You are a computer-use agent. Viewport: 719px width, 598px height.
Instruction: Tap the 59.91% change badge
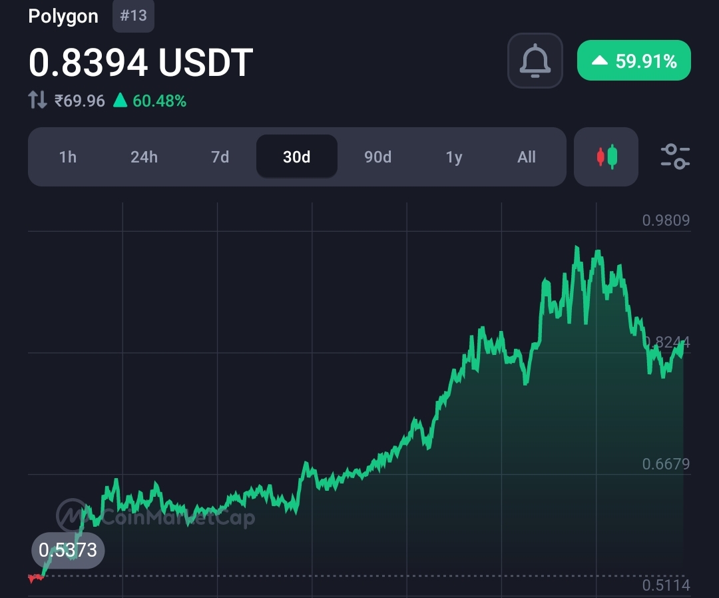[x=634, y=61]
